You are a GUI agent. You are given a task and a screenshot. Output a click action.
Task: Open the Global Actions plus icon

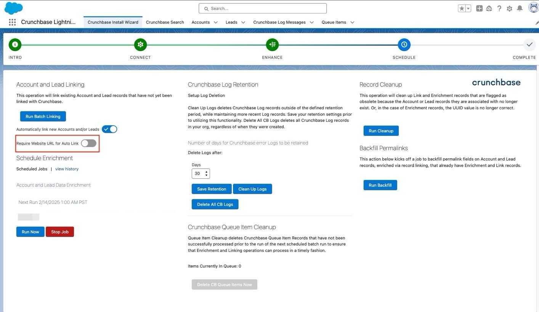[479, 8]
